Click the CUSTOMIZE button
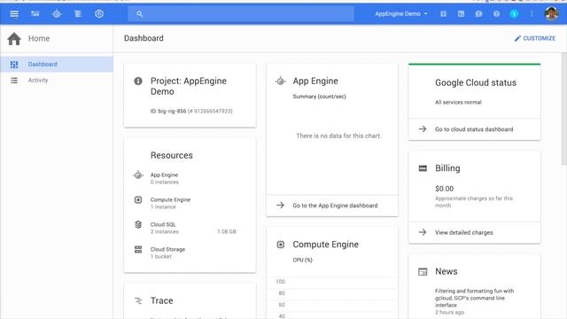Image resolution: width=567 pixels, height=319 pixels. coord(535,38)
